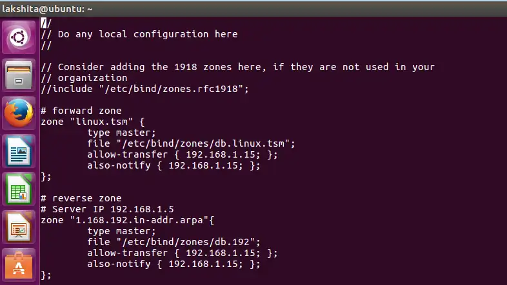Screen dimensions: 507x285
Task: Open LibreOffice Writer from the dock
Action: [x=19, y=152]
